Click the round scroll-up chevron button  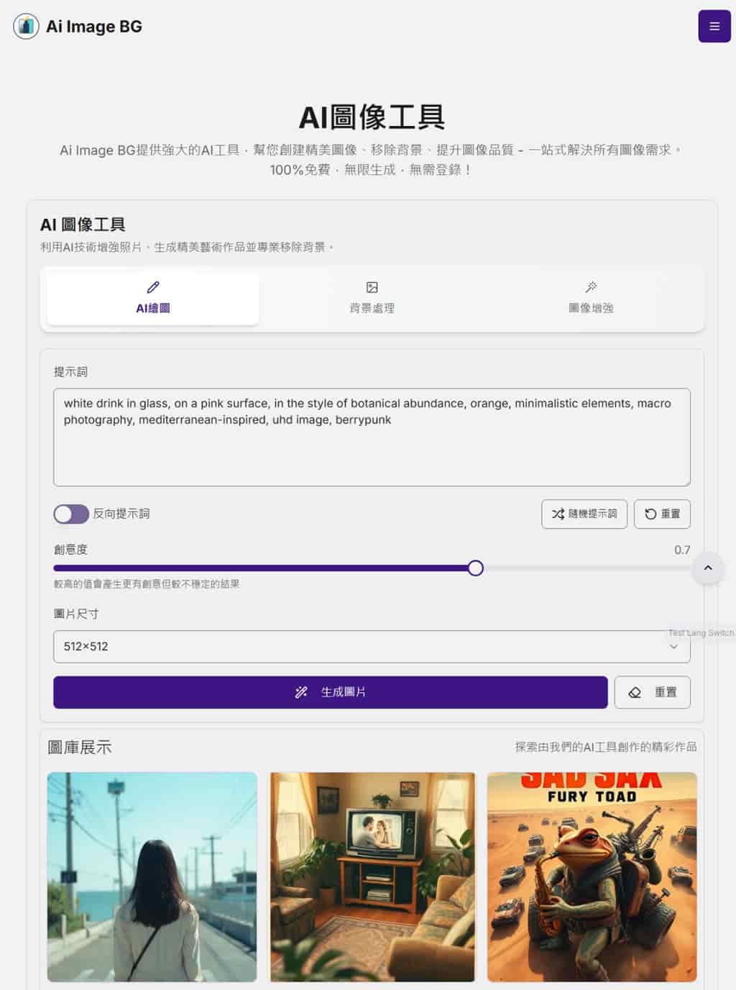708,568
